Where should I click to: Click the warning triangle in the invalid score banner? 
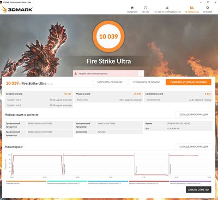click(x=76, y=73)
